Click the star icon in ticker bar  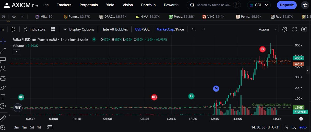coord(14,16)
